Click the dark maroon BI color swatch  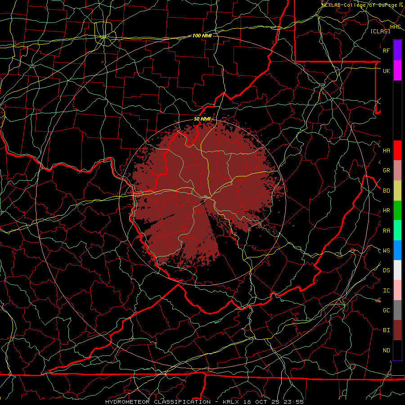click(x=397, y=330)
